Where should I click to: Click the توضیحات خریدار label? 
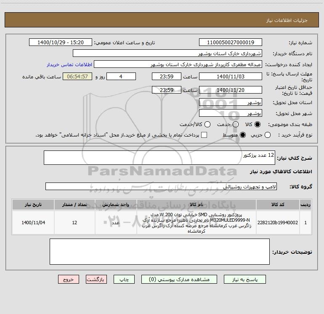(292, 252)
